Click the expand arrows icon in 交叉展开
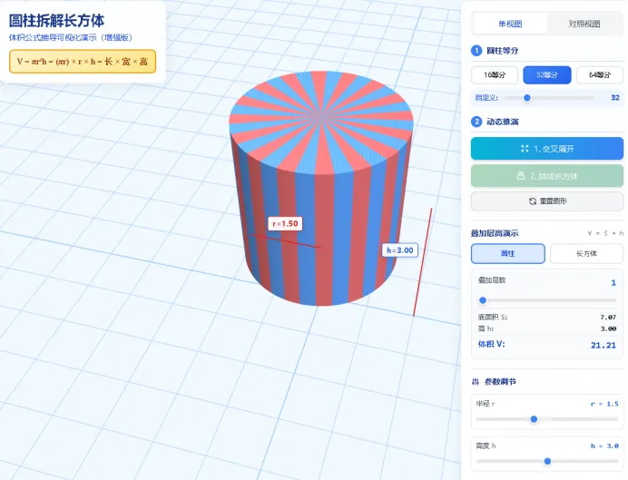628x480 pixels. coord(525,149)
